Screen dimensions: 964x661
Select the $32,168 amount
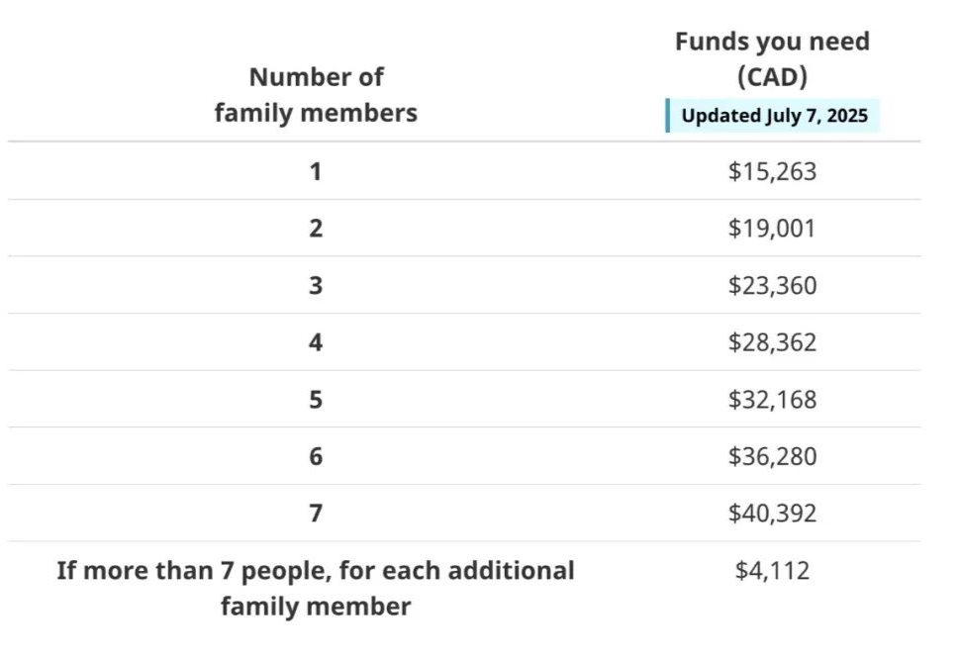click(x=772, y=399)
